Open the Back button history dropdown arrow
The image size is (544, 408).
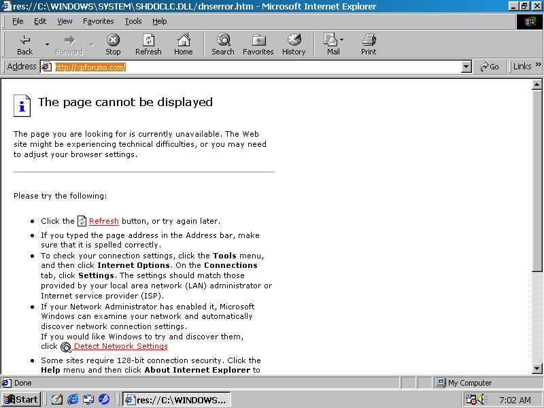click(x=47, y=44)
